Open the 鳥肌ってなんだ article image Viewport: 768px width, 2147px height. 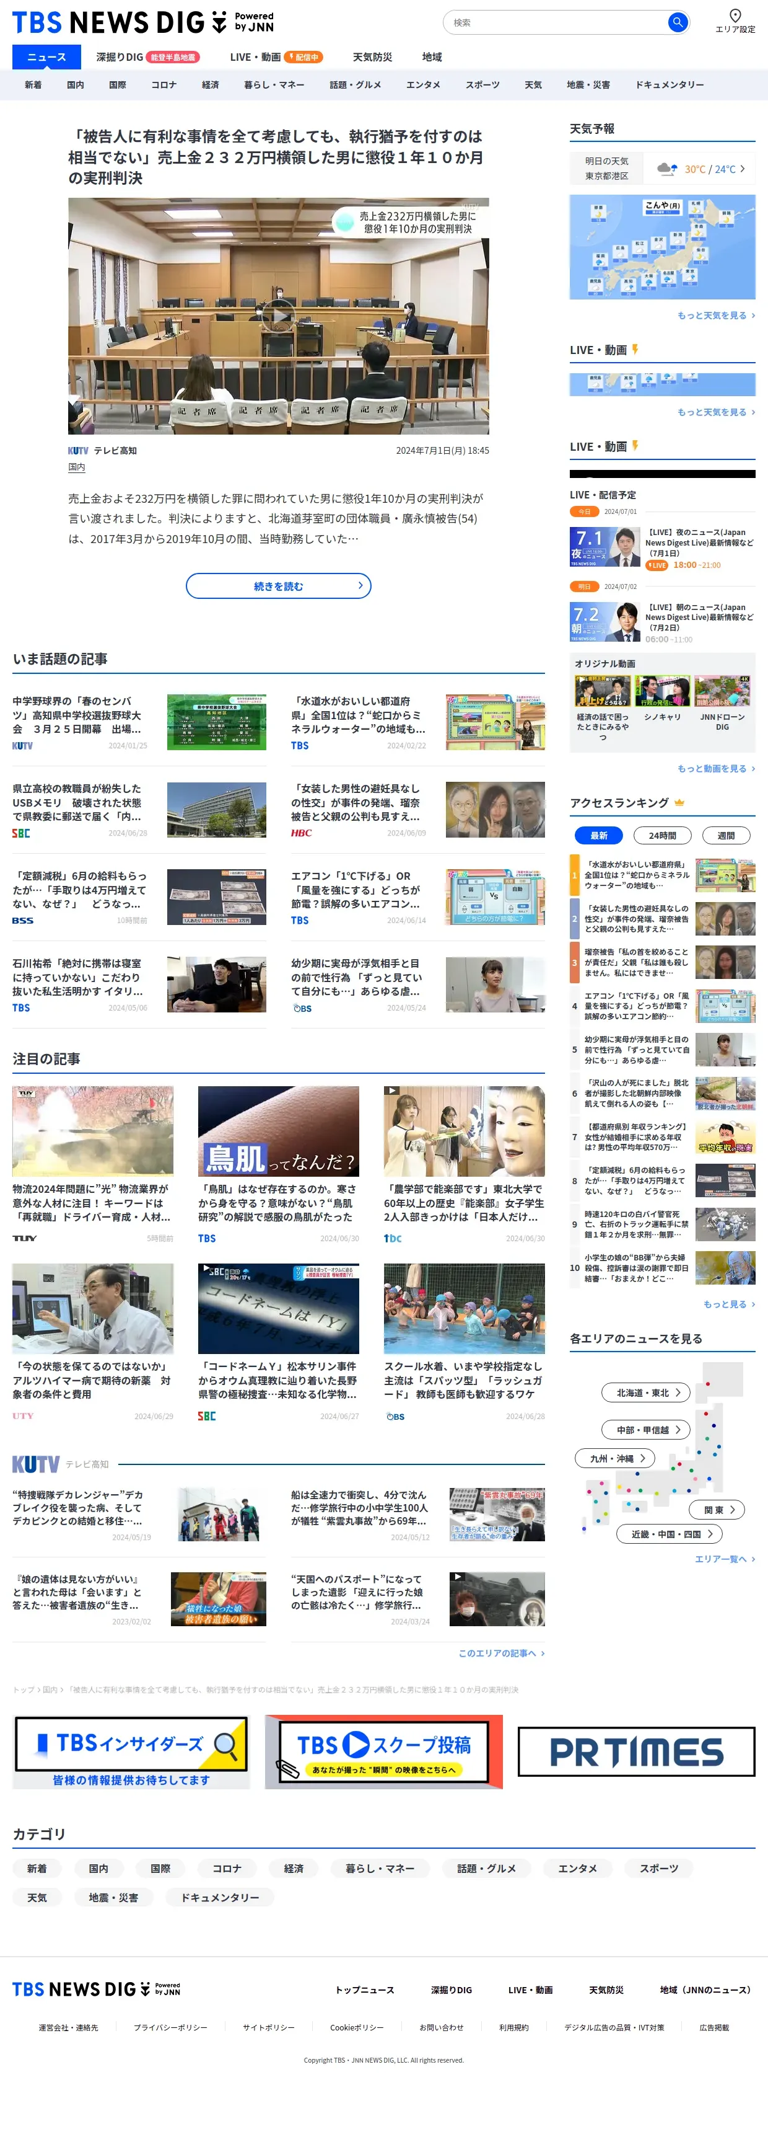click(278, 1131)
